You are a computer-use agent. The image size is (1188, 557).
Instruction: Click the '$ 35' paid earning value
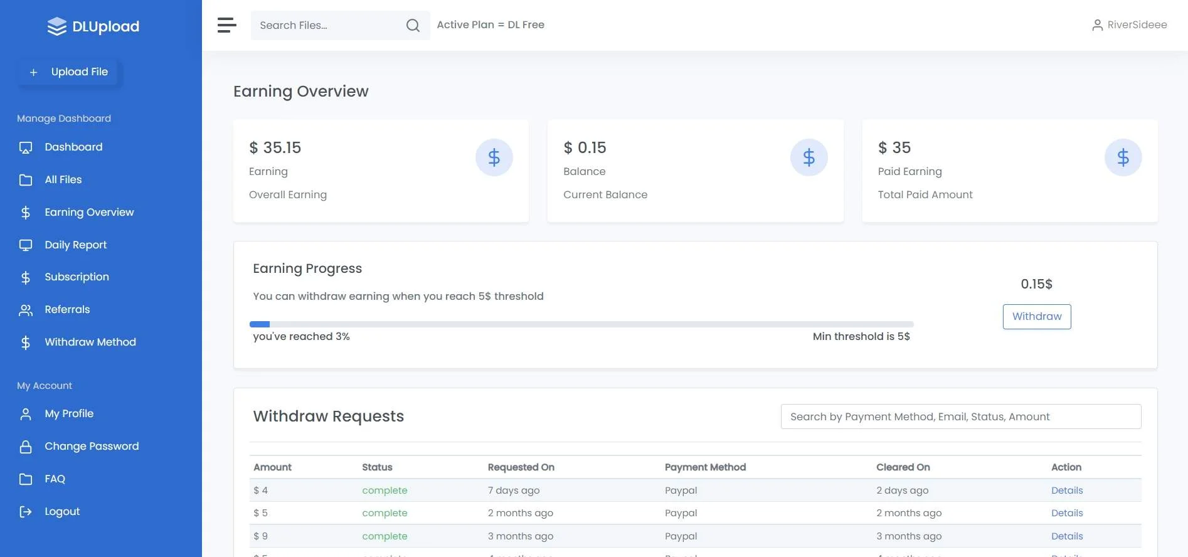pos(894,147)
